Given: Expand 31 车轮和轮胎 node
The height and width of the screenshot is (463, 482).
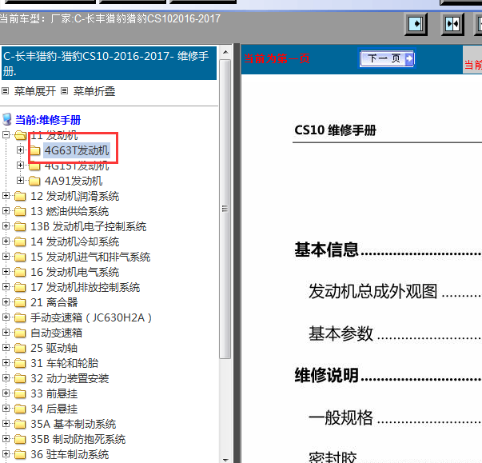Looking at the screenshot, I should tap(6, 363).
